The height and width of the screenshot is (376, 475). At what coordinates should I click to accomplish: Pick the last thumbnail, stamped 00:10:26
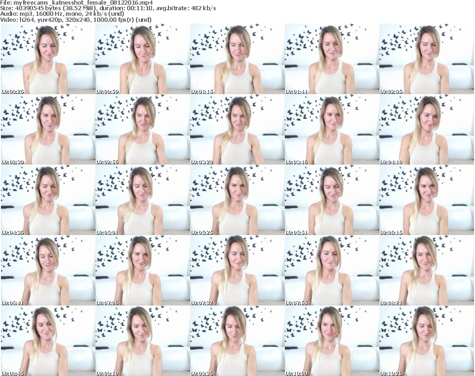(427, 341)
